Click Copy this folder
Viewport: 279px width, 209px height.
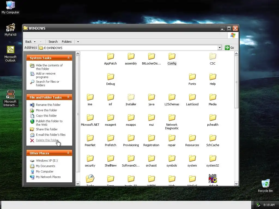46,115
